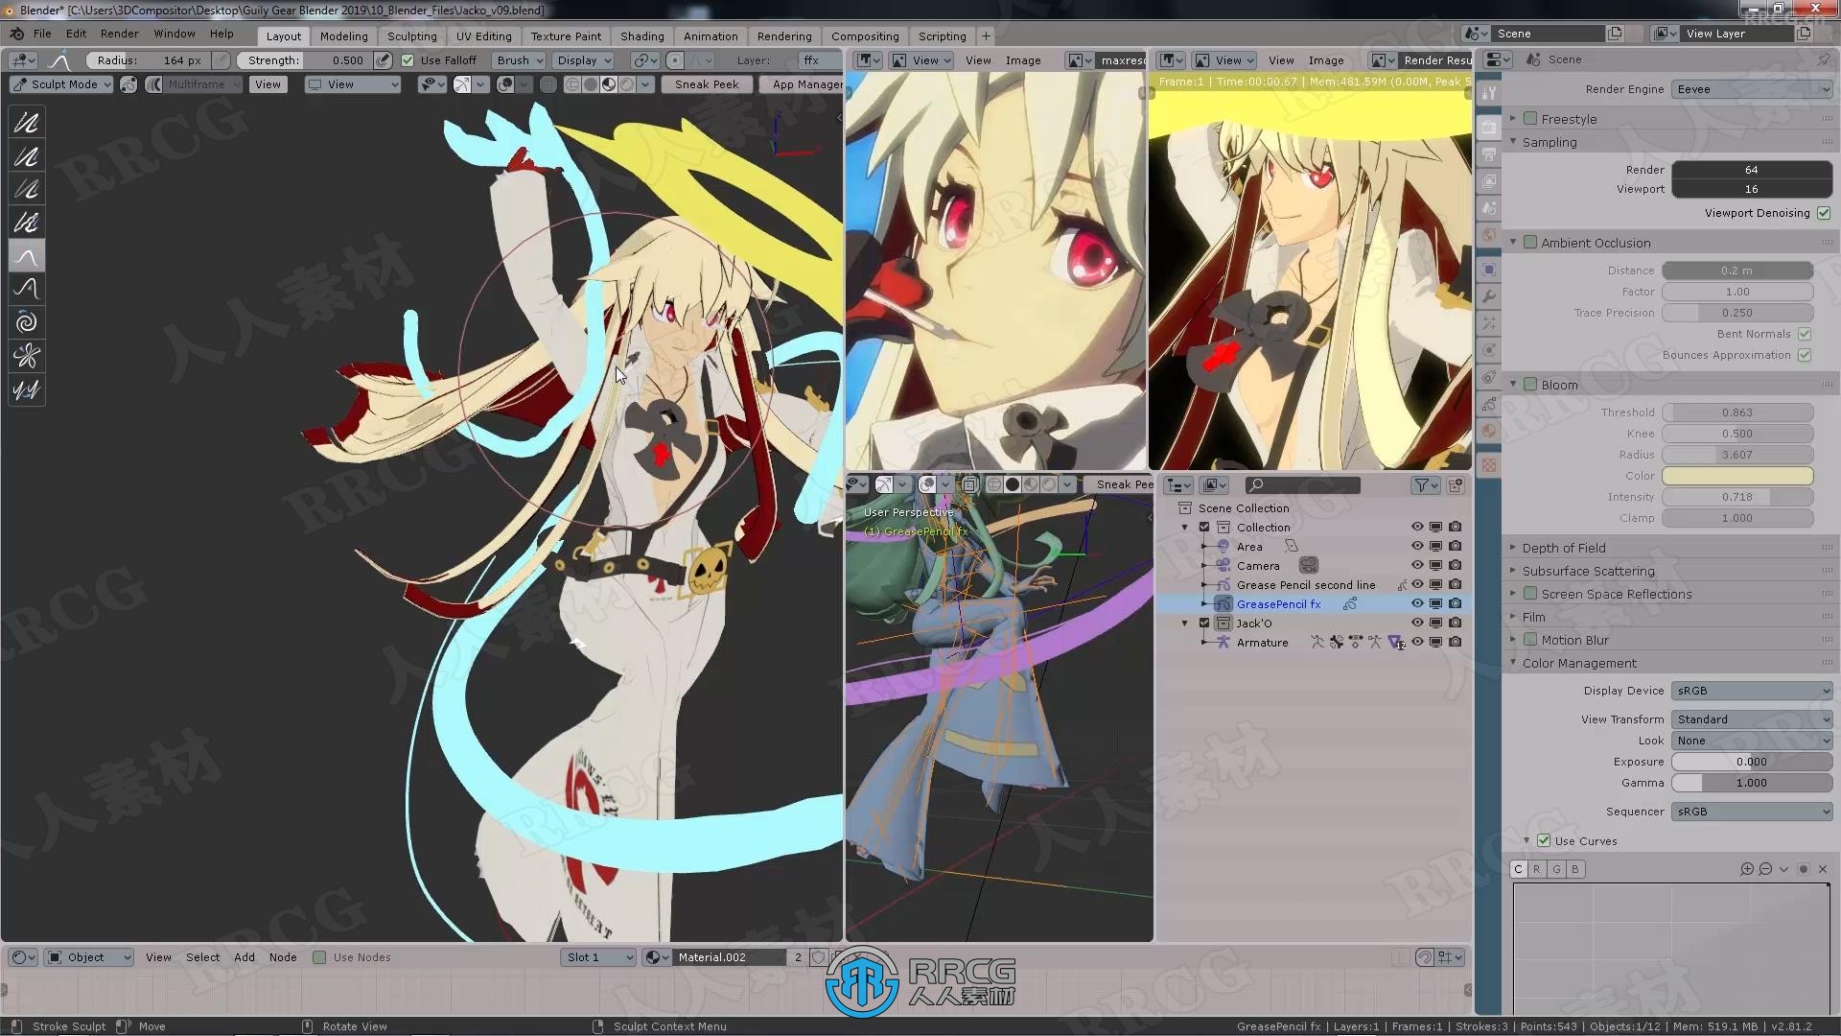The width and height of the screenshot is (1841, 1036).
Task: Select the Thickness stroke sculpt tool
Action: pyautogui.click(x=27, y=156)
